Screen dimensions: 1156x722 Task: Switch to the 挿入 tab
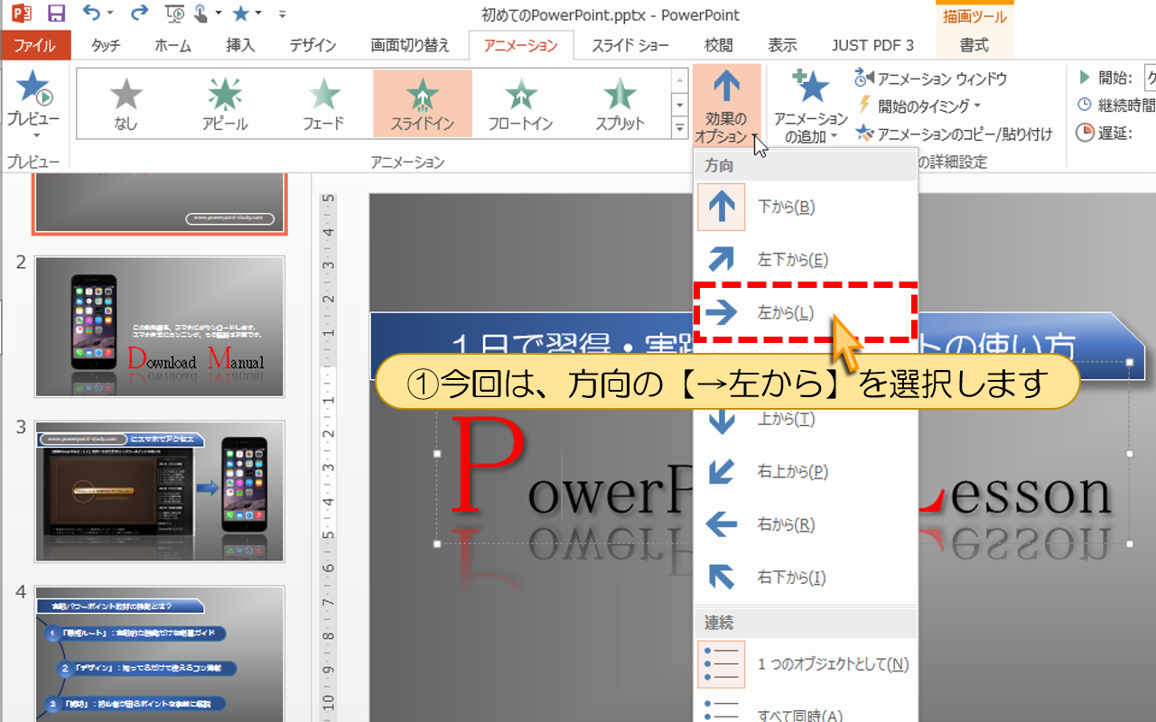pyautogui.click(x=240, y=45)
